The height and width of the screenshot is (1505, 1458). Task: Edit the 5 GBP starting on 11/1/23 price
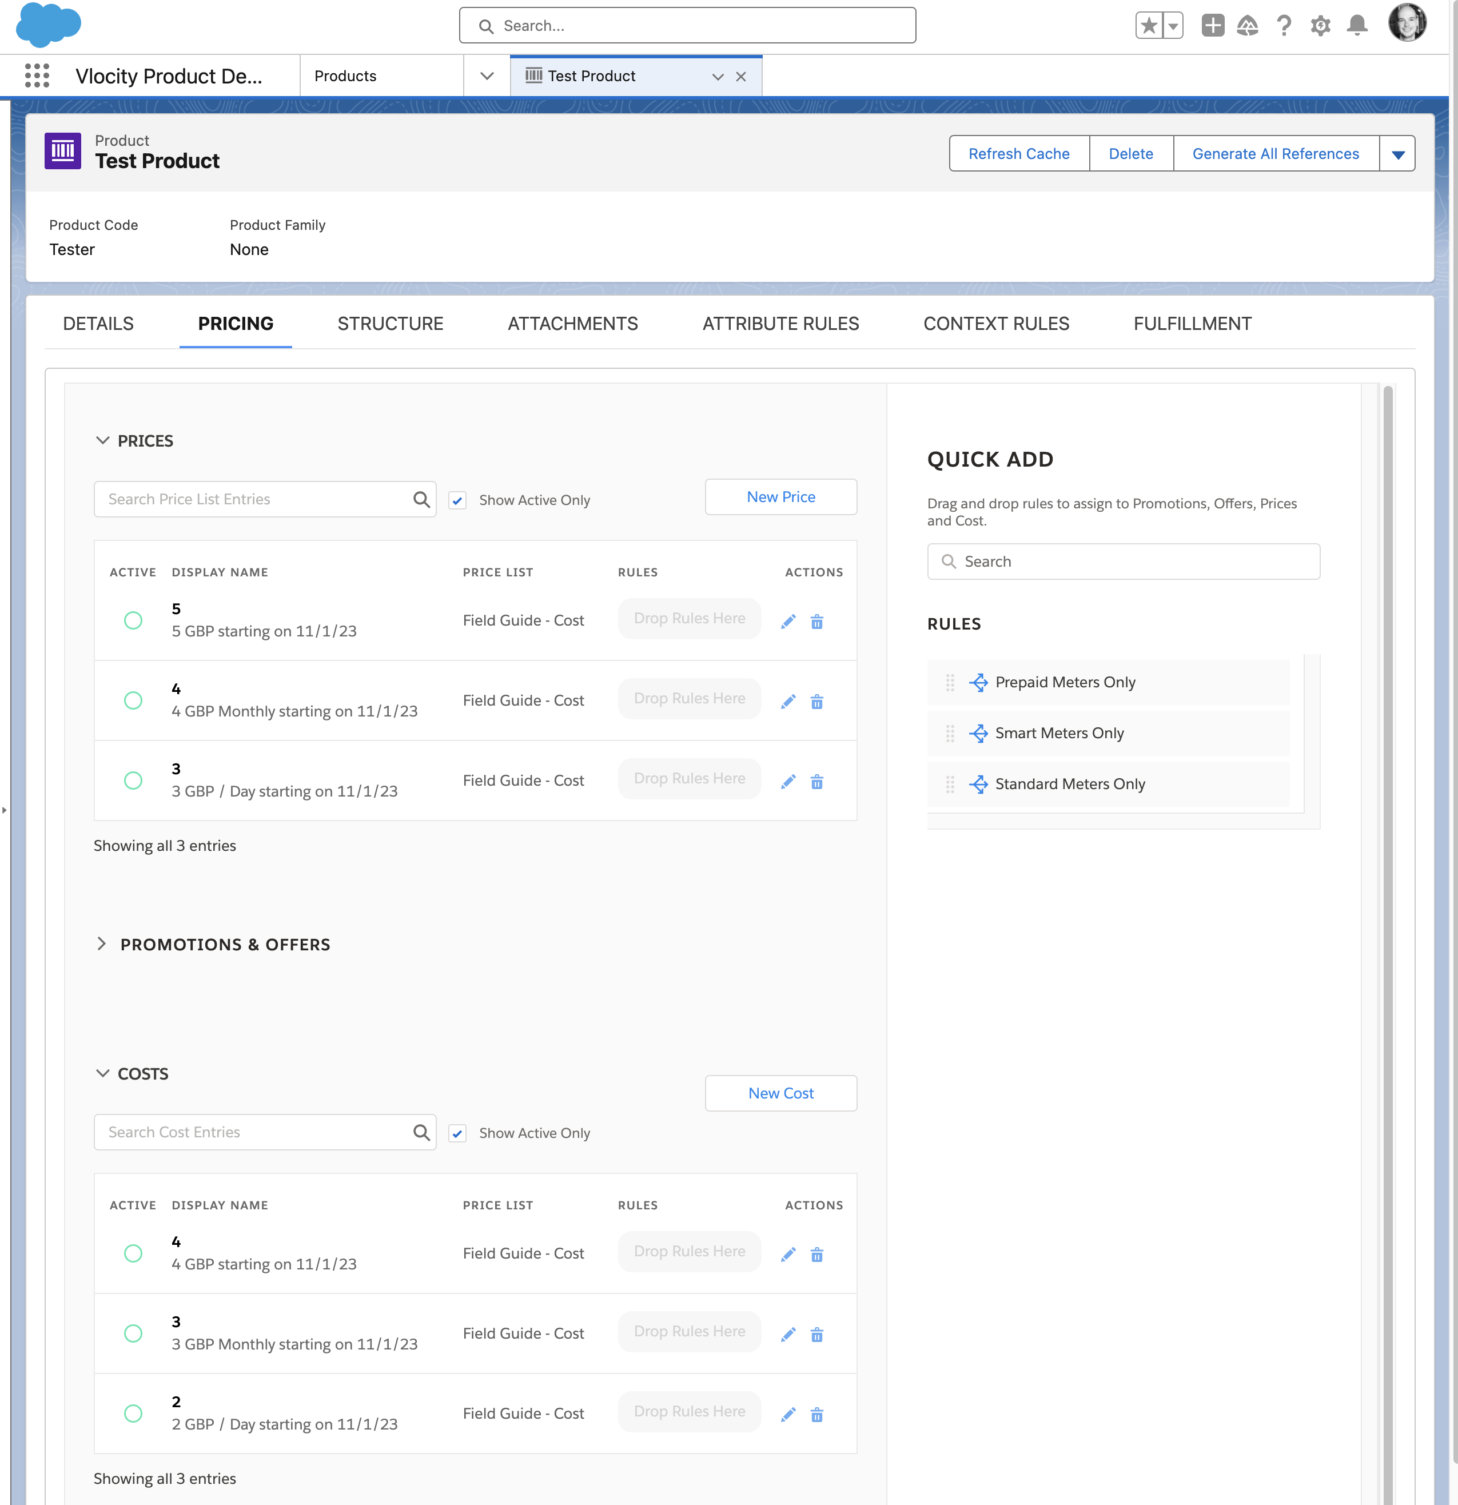click(x=788, y=621)
